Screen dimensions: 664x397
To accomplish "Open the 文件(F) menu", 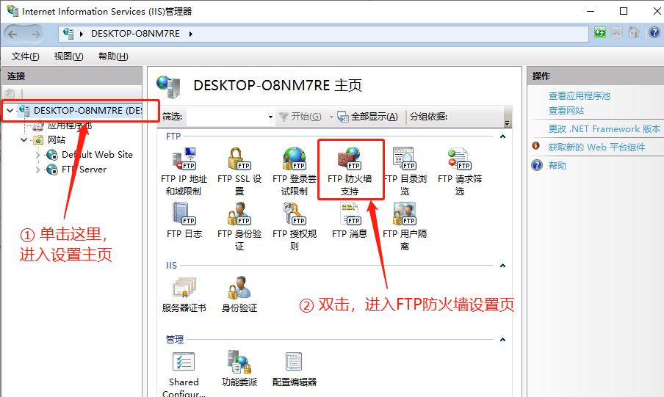I will pos(26,57).
